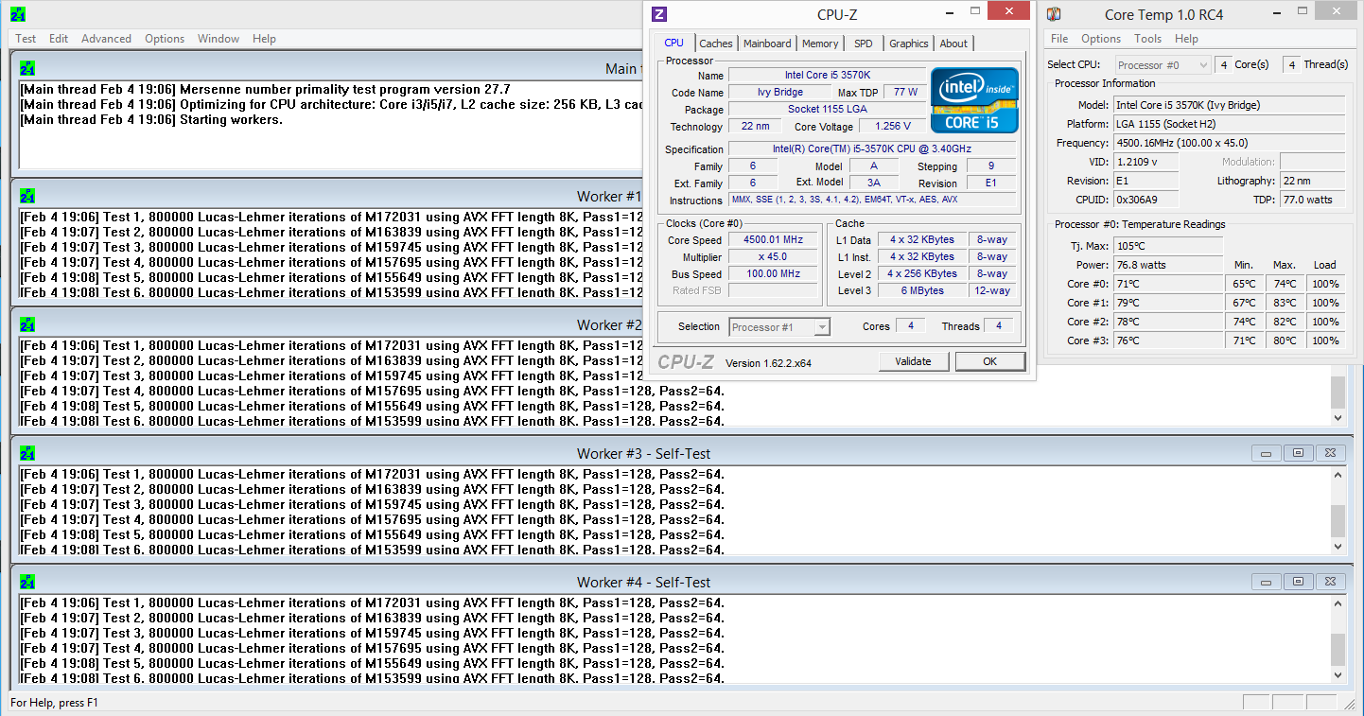Click the Worker #3 - Self-Test window icon
This screenshot has height=716, width=1364.
point(27,453)
